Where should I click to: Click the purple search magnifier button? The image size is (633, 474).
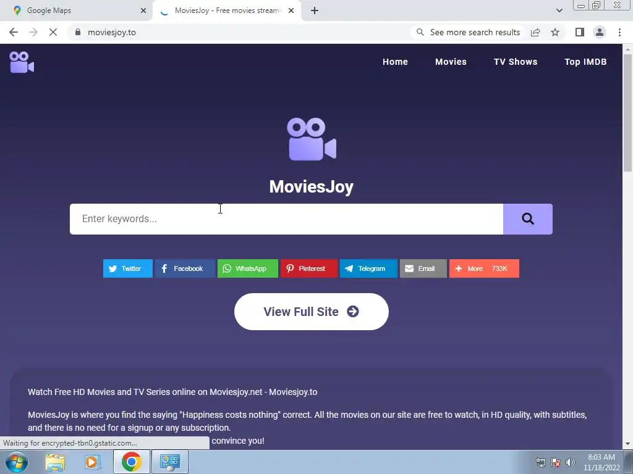click(x=528, y=219)
